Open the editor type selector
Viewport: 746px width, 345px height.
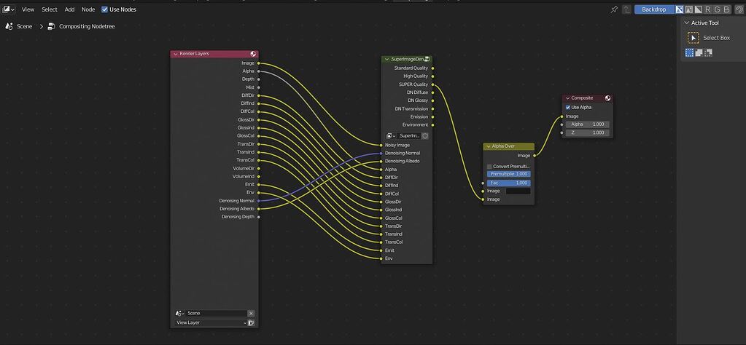pos(9,9)
